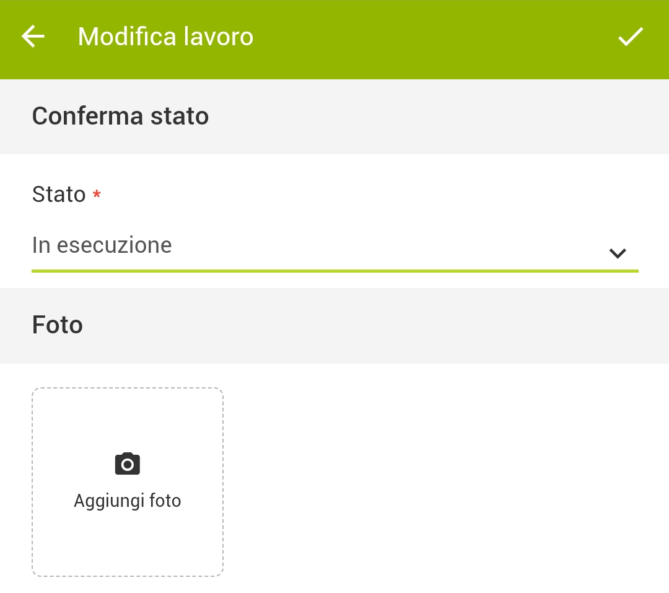Select the "Foto" section header

click(x=58, y=325)
